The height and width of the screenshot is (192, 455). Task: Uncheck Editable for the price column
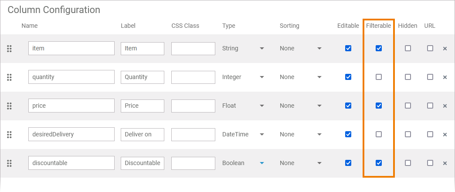tap(348, 106)
